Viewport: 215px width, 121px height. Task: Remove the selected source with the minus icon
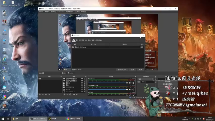(x=67, y=94)
